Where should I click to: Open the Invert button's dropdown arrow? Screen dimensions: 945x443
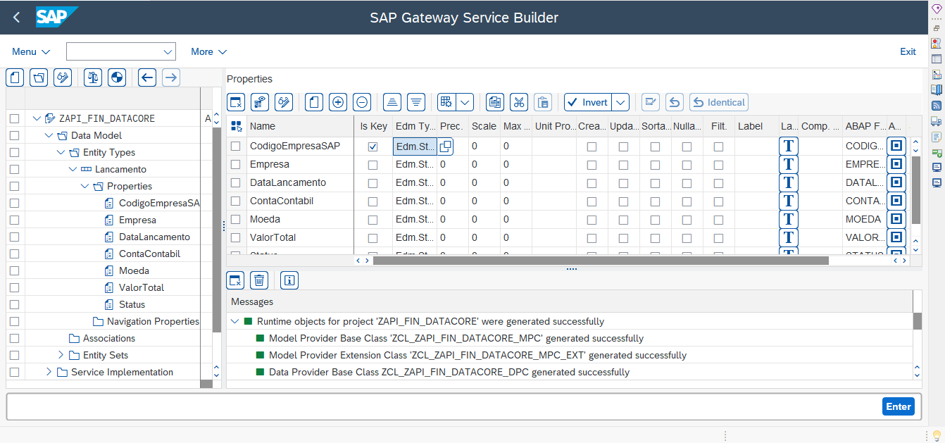tap(620, 102)
